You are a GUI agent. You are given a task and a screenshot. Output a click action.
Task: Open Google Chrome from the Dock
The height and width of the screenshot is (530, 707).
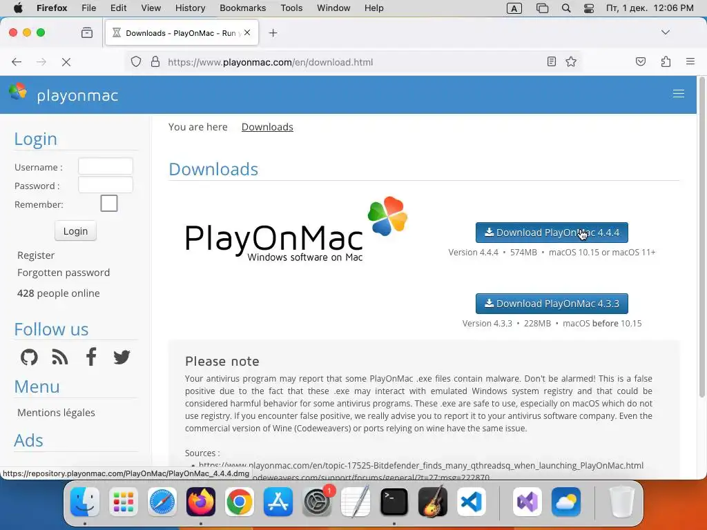point(240,502)
